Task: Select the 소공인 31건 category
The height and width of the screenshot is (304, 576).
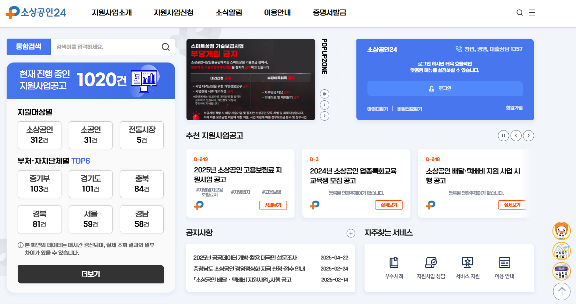Action: click(x=90, y=135)
